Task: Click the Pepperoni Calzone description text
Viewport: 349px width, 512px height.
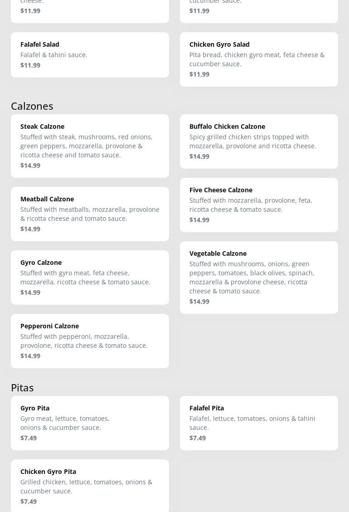Action: click(x=84, y=341)
